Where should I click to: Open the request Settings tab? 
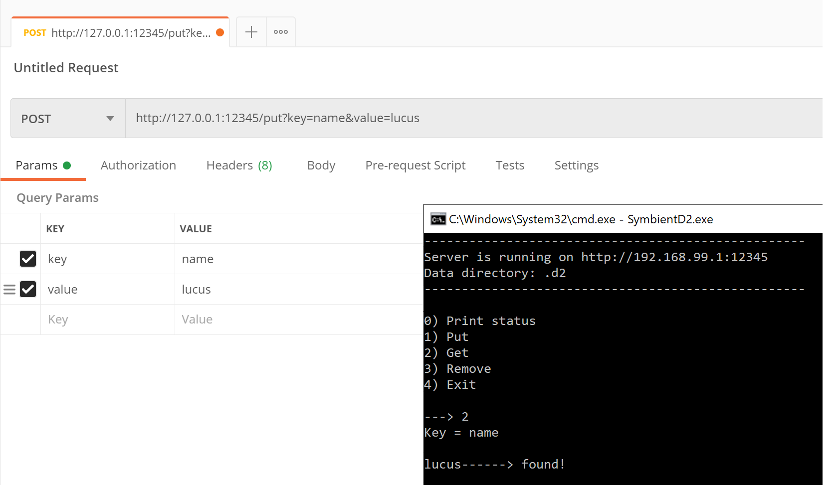[576, 165]
